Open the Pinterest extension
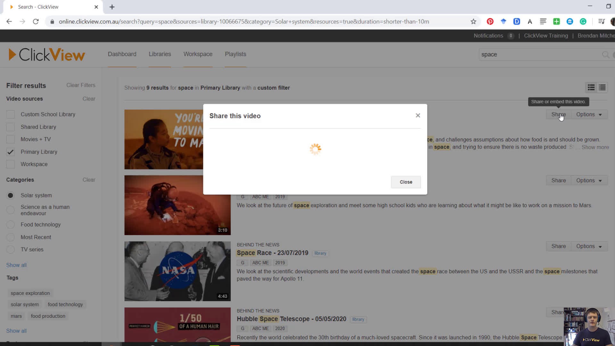Screen dimensions: 615x346 coord(490,21)
